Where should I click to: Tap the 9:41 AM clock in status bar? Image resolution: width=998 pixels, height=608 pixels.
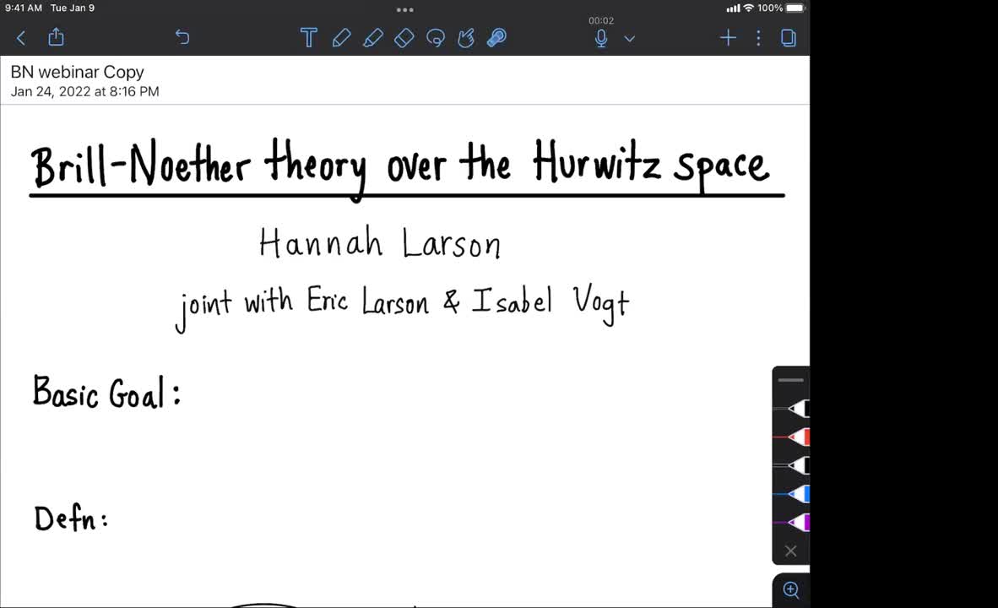[x=23, y=8]
